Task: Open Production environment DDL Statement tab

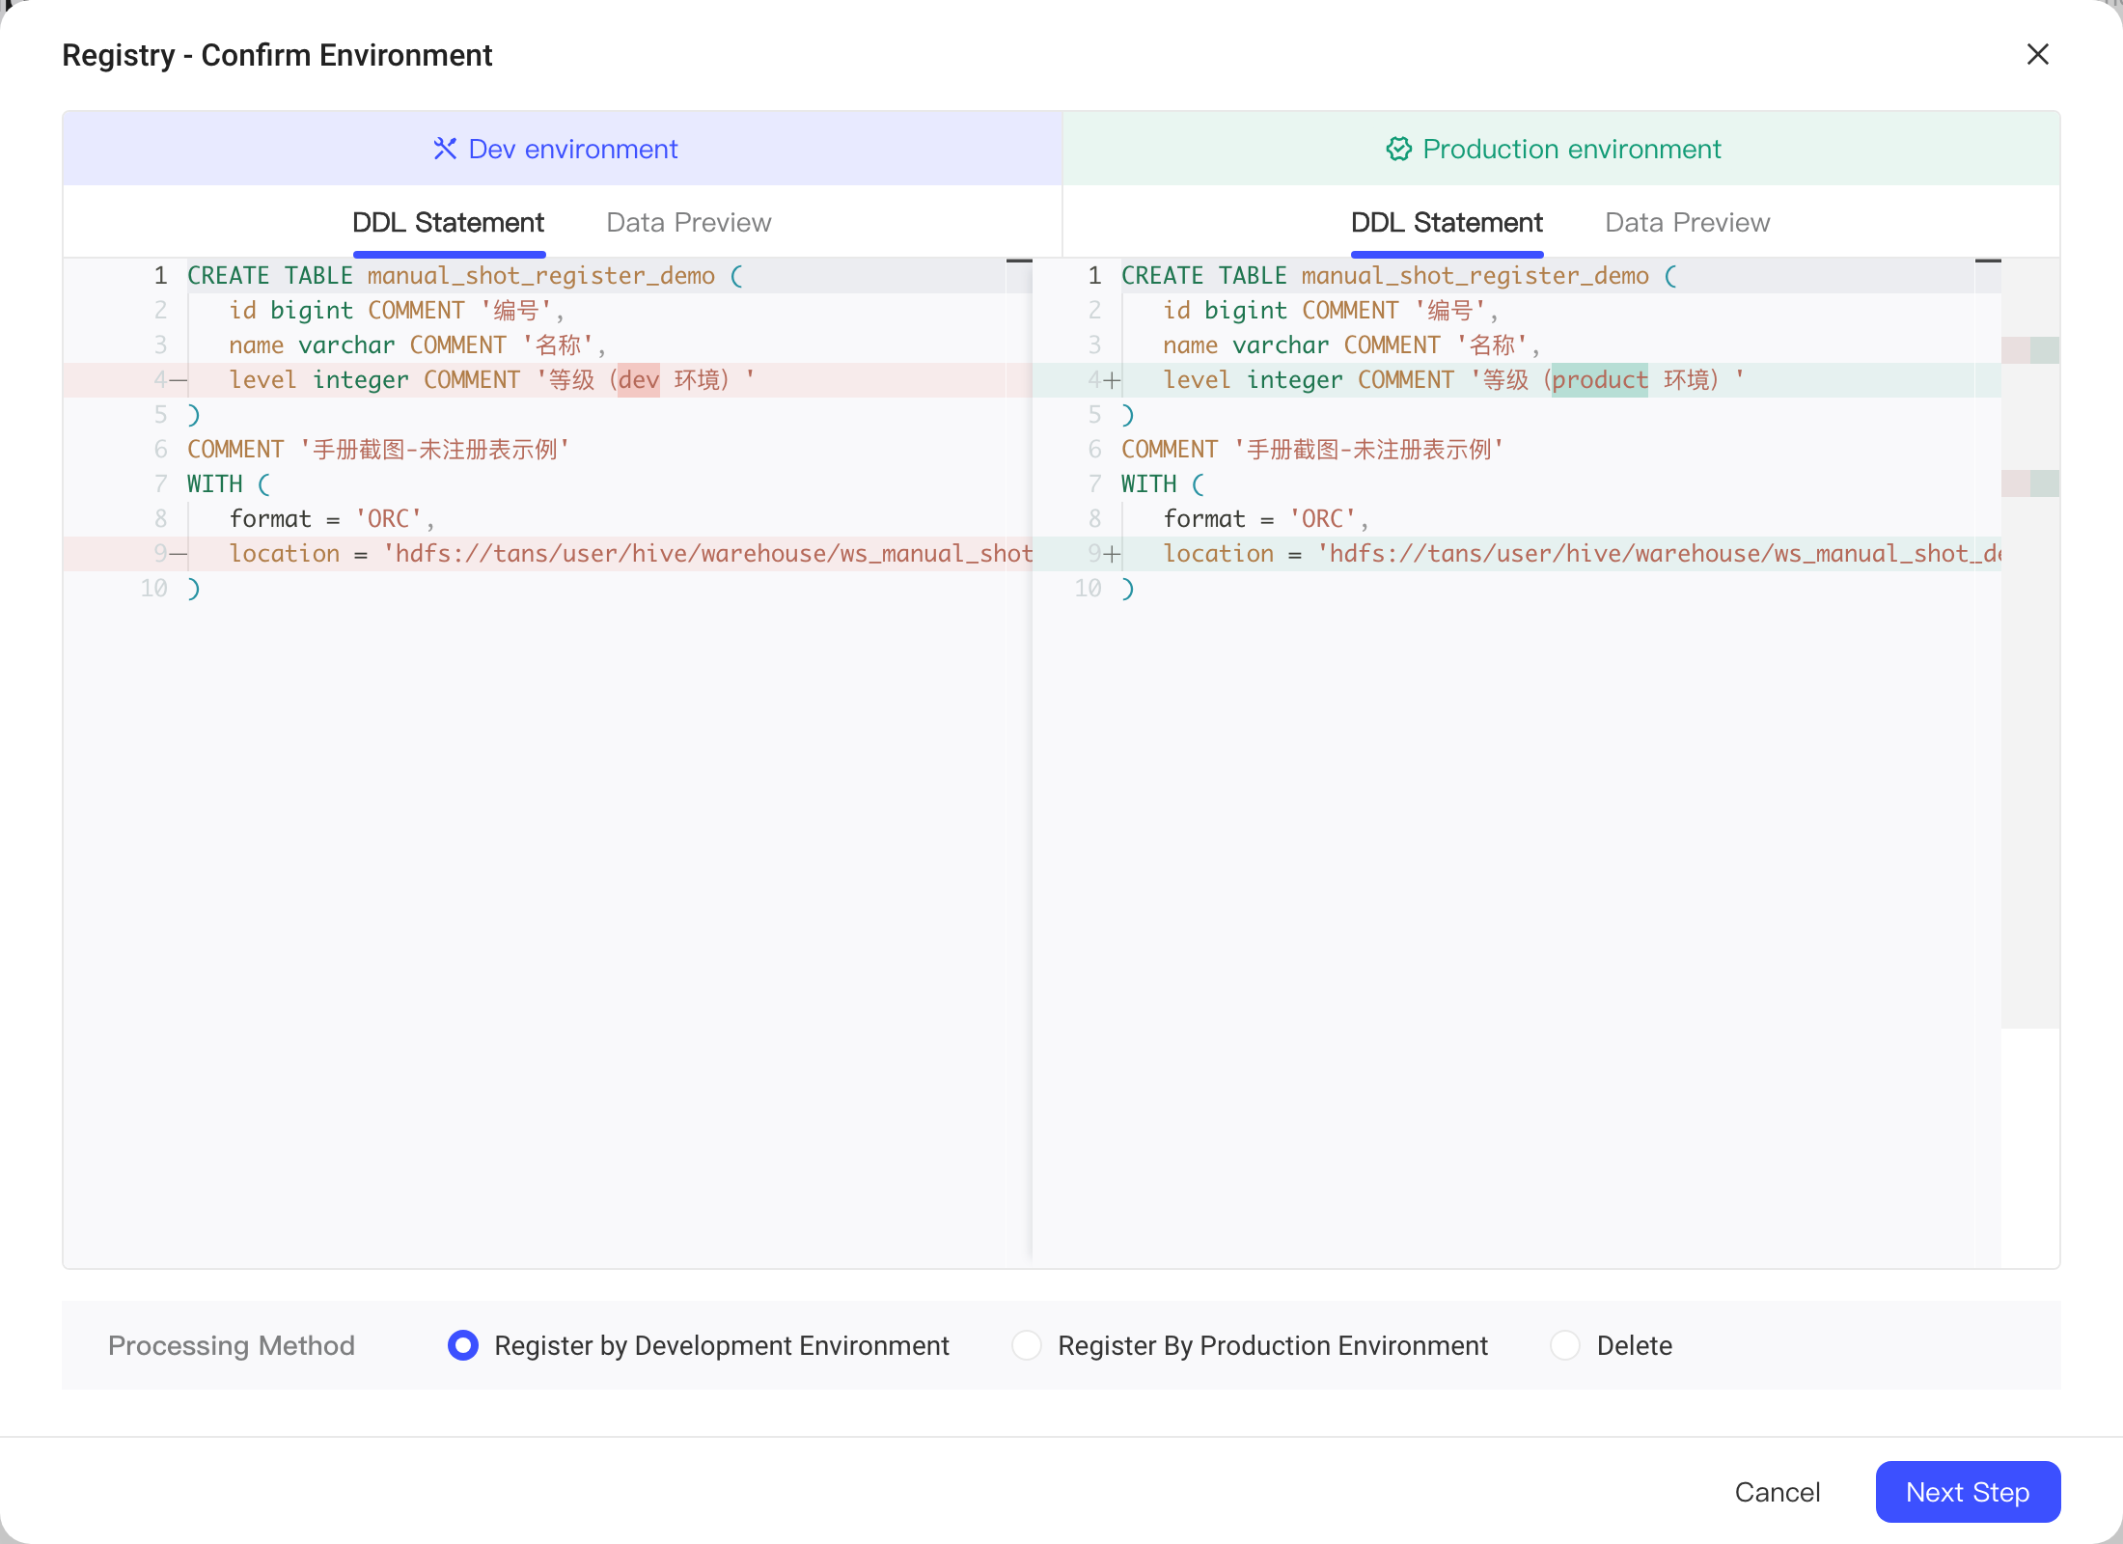Action: (1447, 223)
